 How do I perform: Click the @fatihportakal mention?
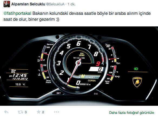pos(17,13)
